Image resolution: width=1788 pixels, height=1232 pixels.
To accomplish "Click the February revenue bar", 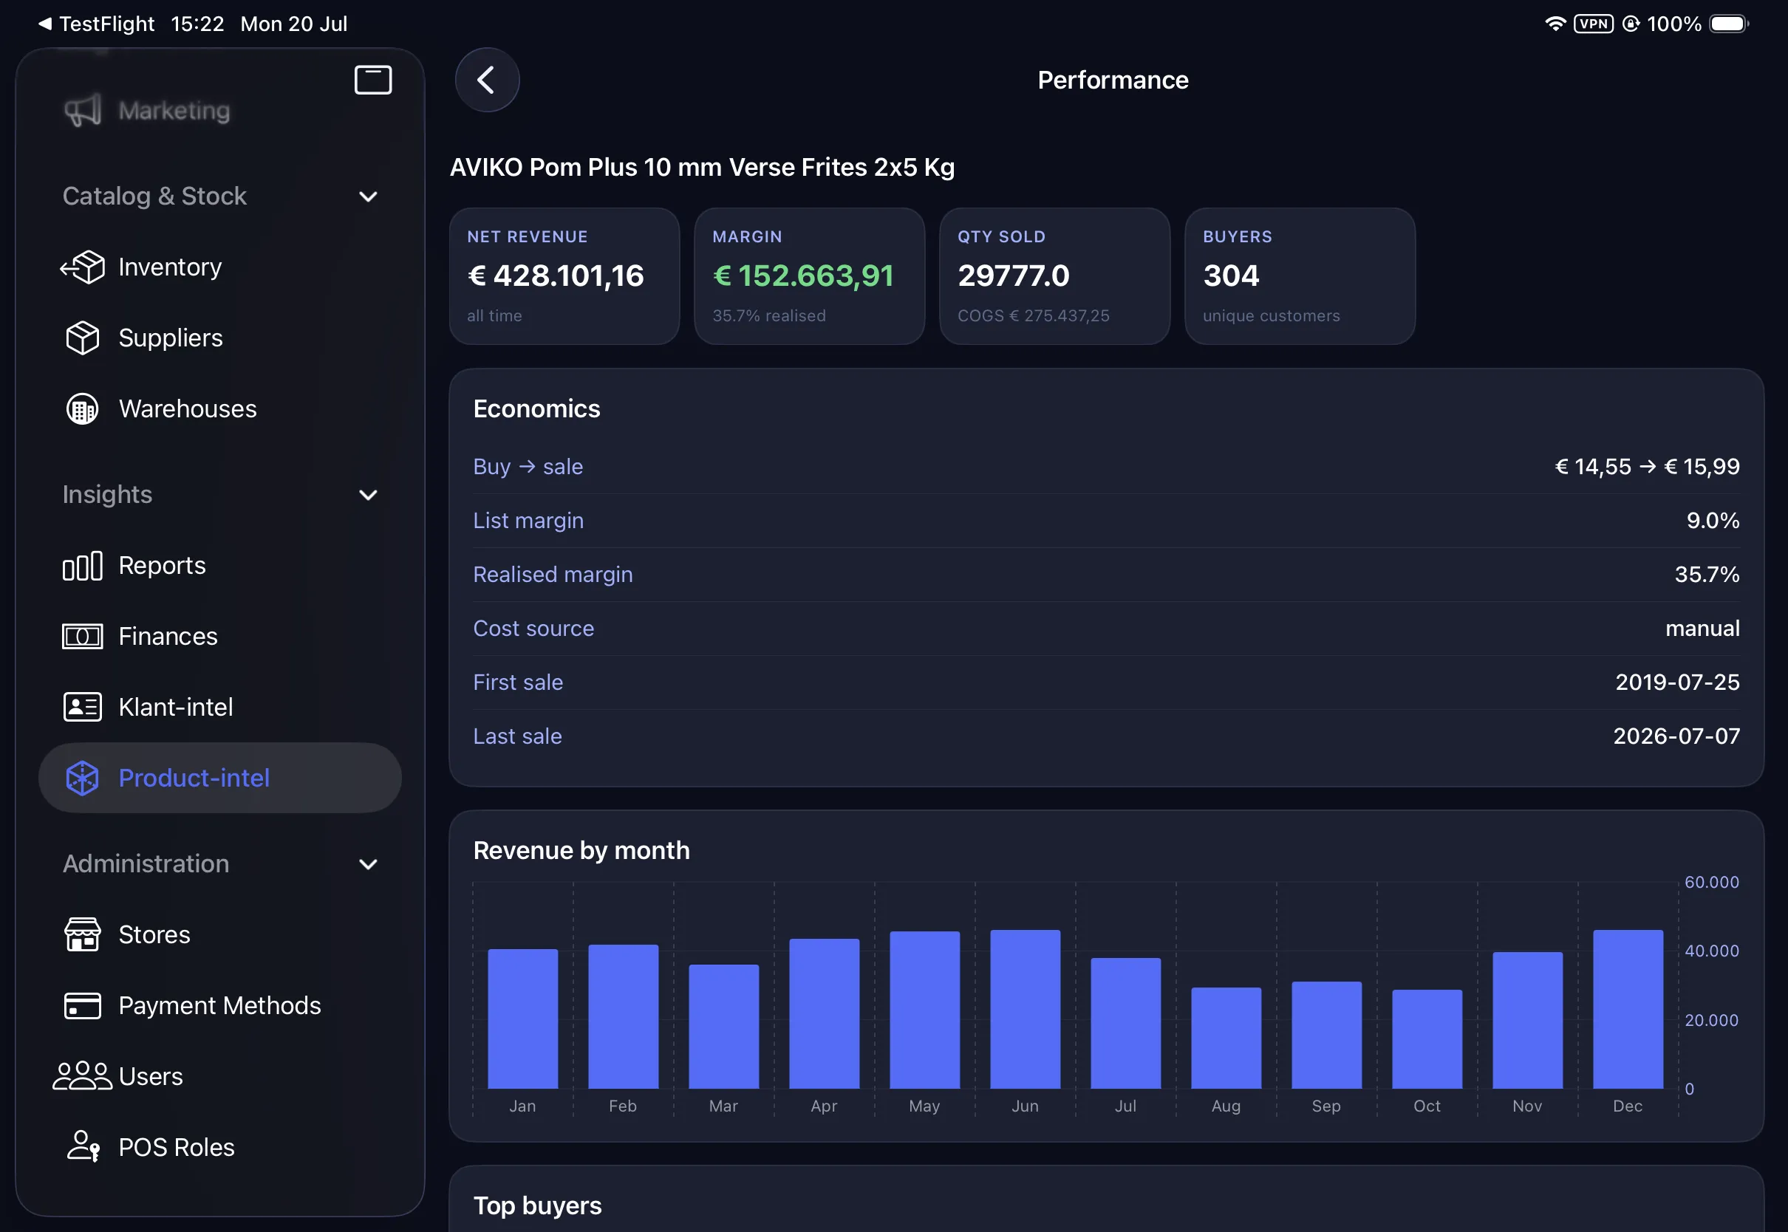I will [x=623, y=1016].
